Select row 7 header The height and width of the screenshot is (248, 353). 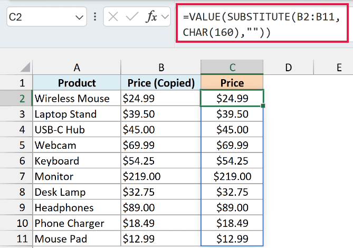(16, 176)
